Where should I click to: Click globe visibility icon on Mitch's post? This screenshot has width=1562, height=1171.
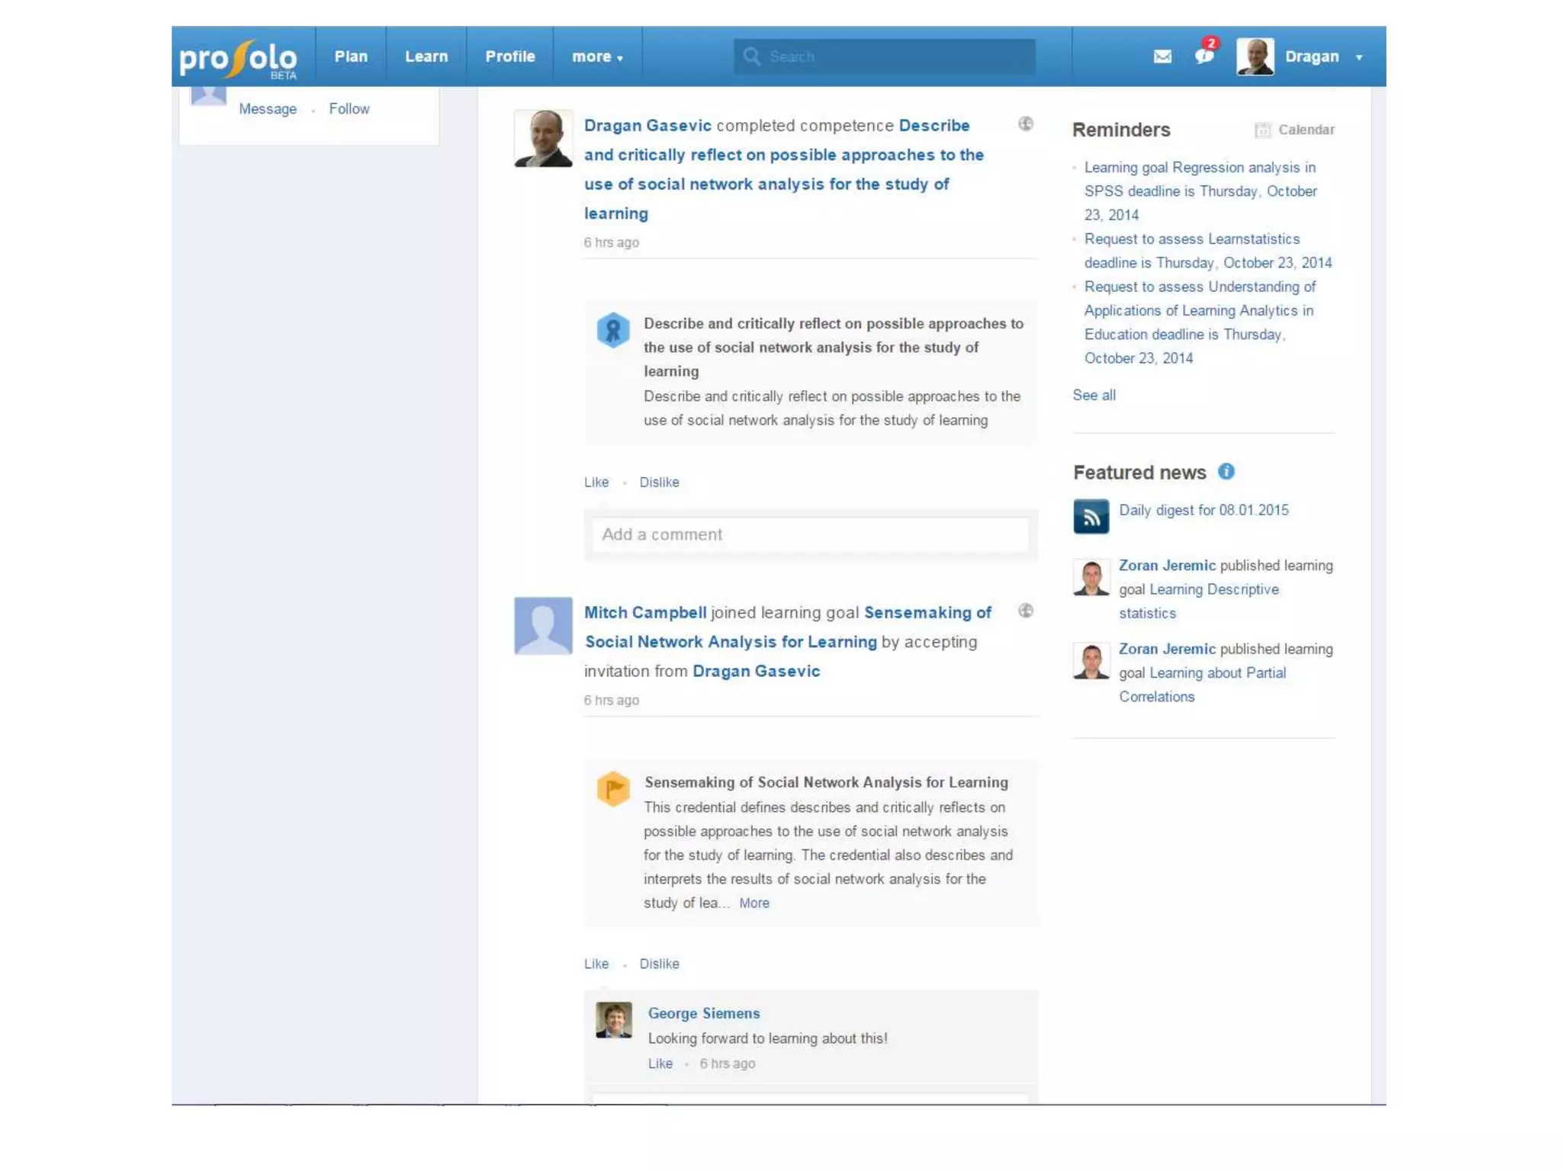(x=1026, y=611)
